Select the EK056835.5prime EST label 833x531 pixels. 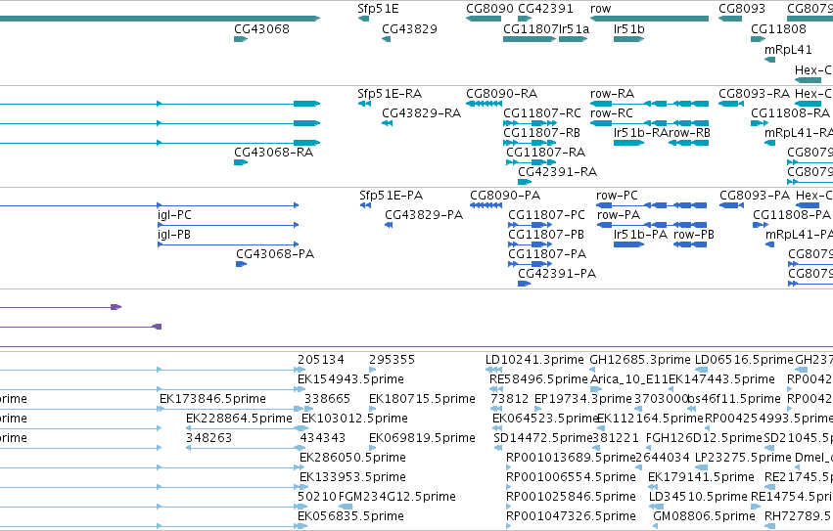[350, 516]
